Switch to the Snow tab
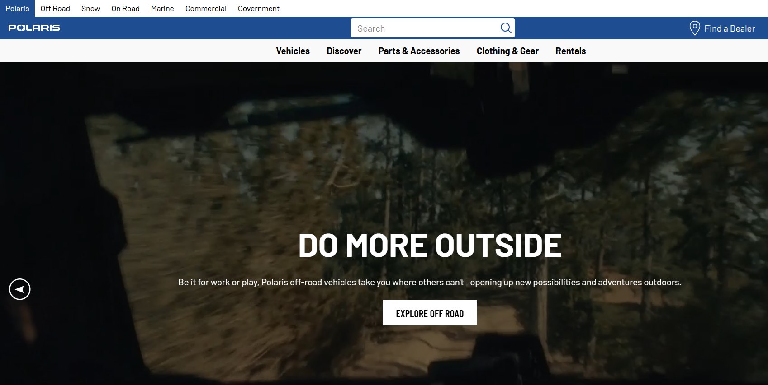This screenshot has width=768, height=385. click(90, 9)
